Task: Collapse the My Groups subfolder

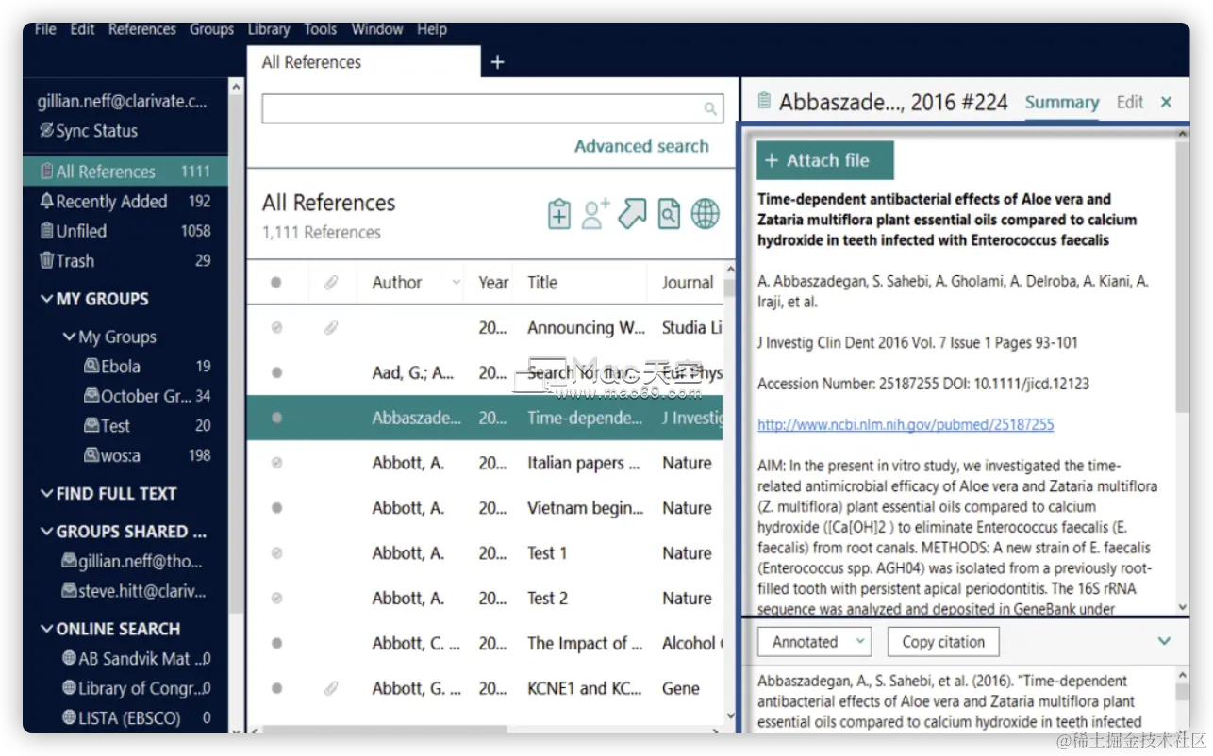Action: 69,337
